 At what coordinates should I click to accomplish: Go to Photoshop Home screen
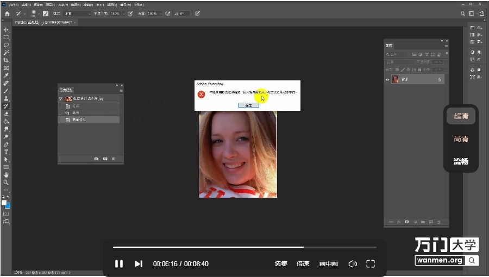click(7, 14)
